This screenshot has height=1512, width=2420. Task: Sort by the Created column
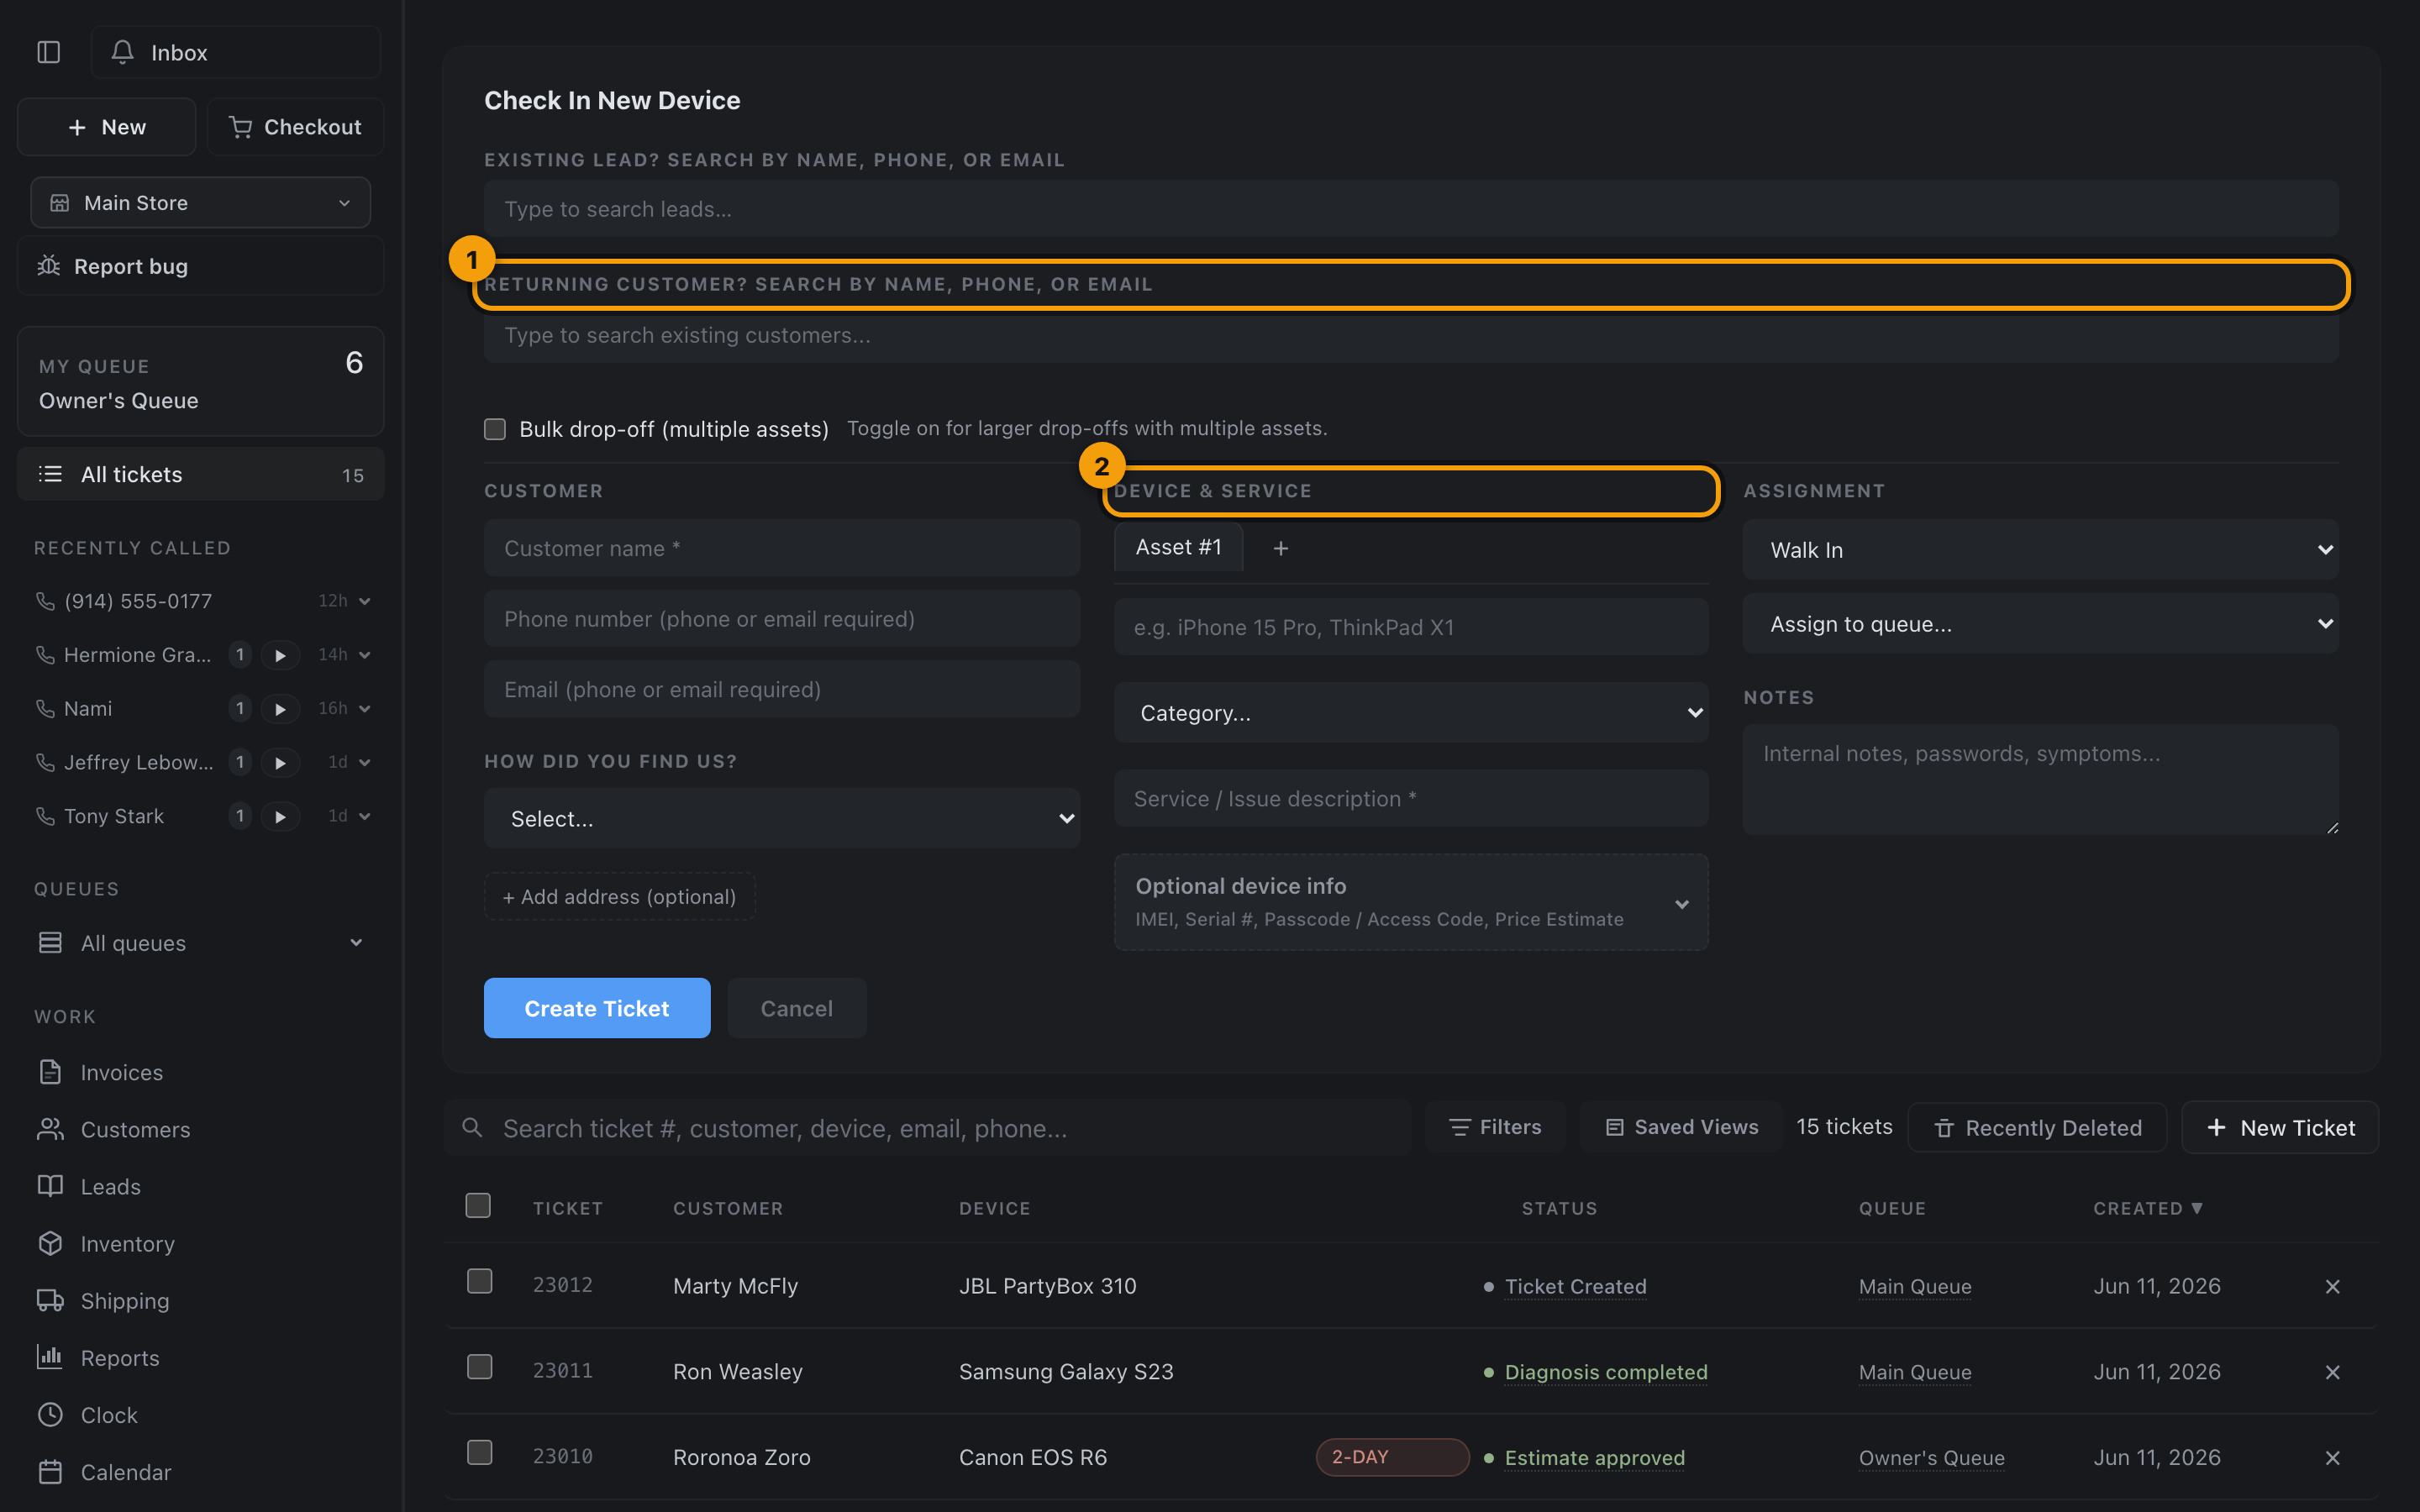pyautogui.click(x=2148, y=1208)
